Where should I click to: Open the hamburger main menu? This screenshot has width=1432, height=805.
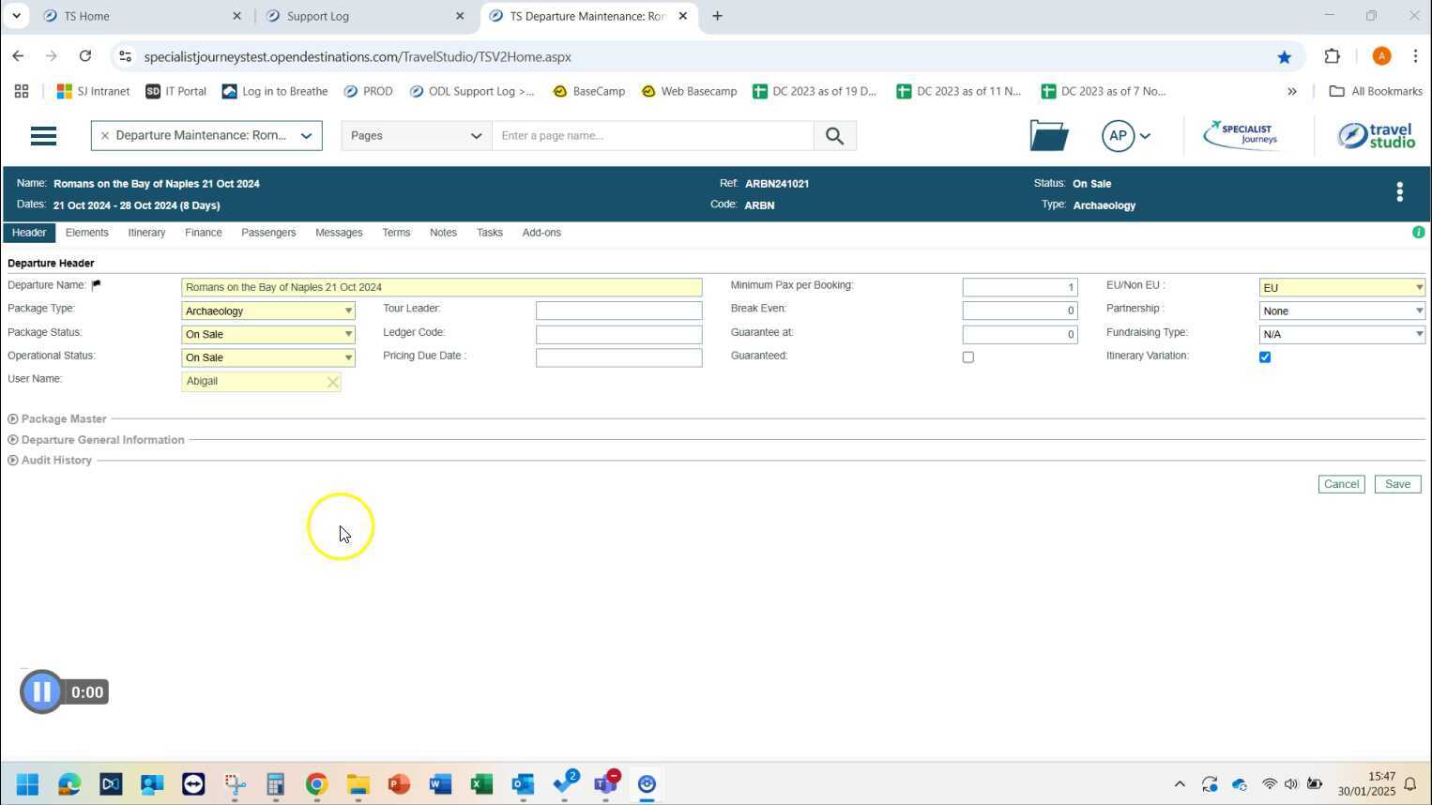tap(43, 136)
